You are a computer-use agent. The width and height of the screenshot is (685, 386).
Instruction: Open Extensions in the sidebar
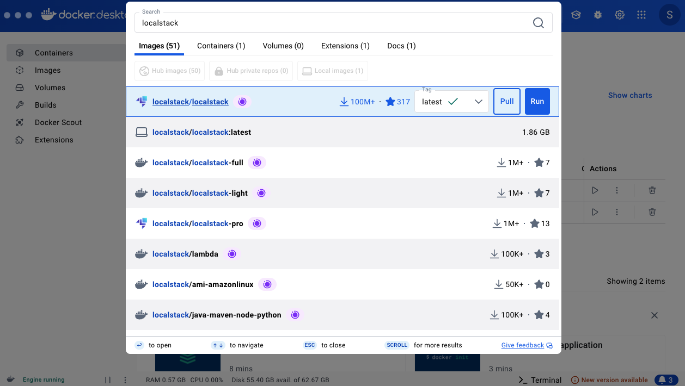tap(66, 140)
